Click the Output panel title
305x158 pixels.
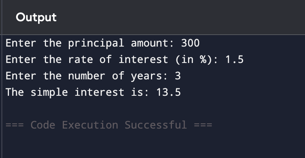36,18
